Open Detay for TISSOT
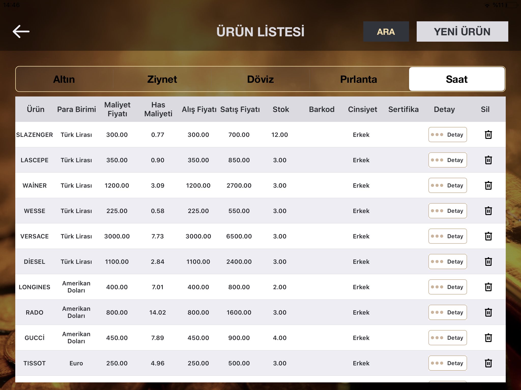Screen dimensions: 521x390 [447, 363]
